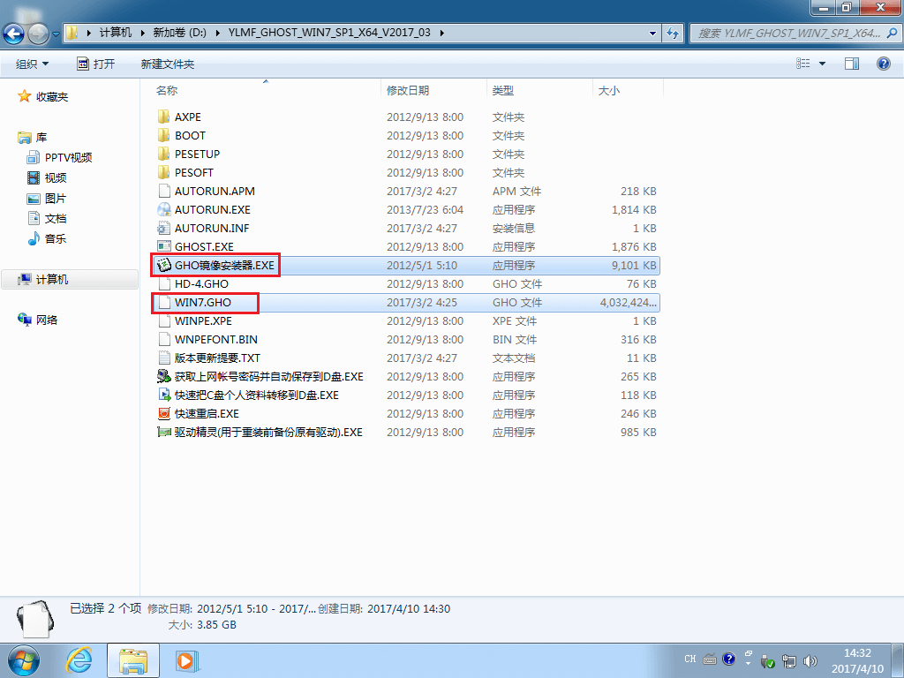The width and height of the screenshot is (904, 678).
Task: Open Explorer help via the question mark icon
Action: pos(884,63)
